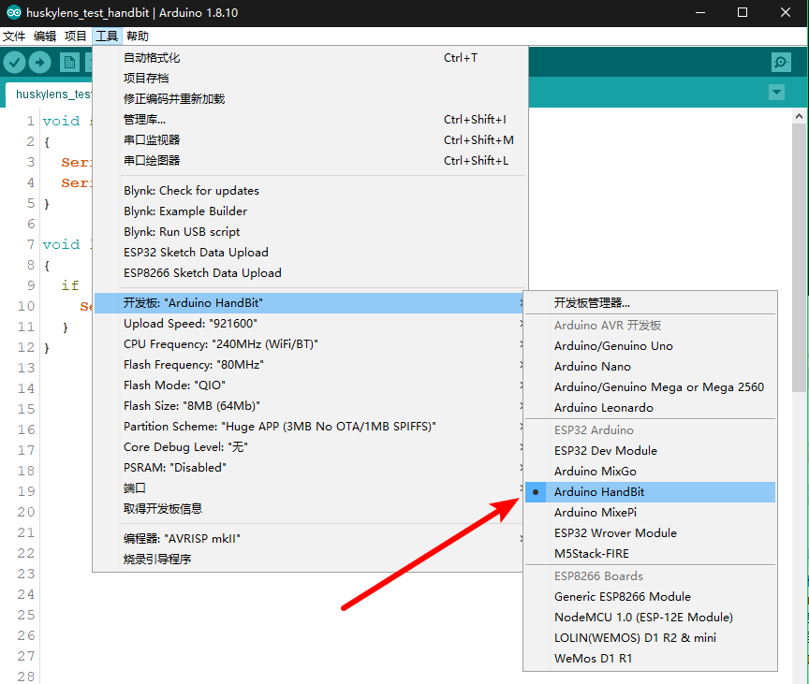Click Blynk: Run USB script
This screenshot has width=809, height=684.
(x=310, y=232)
